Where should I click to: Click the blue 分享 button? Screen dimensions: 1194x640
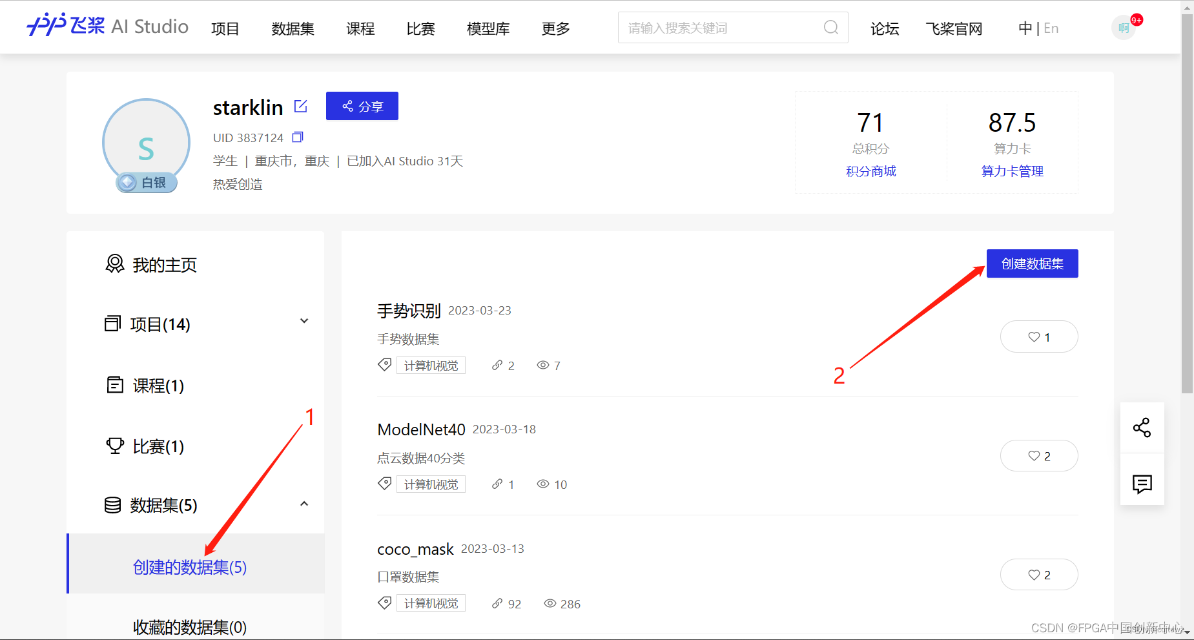click(x=362, y=106)
